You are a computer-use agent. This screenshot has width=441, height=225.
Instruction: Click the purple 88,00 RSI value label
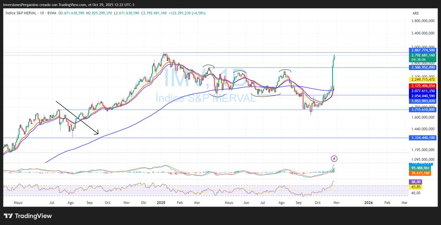[x=416, y=182]
